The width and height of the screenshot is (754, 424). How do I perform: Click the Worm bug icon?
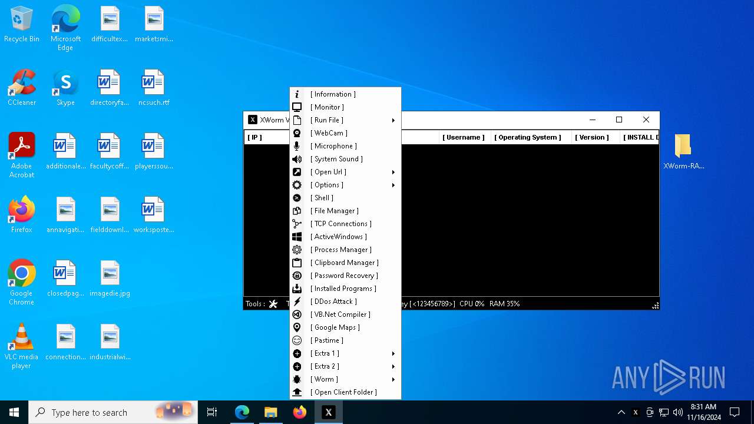tap(297, 379)
